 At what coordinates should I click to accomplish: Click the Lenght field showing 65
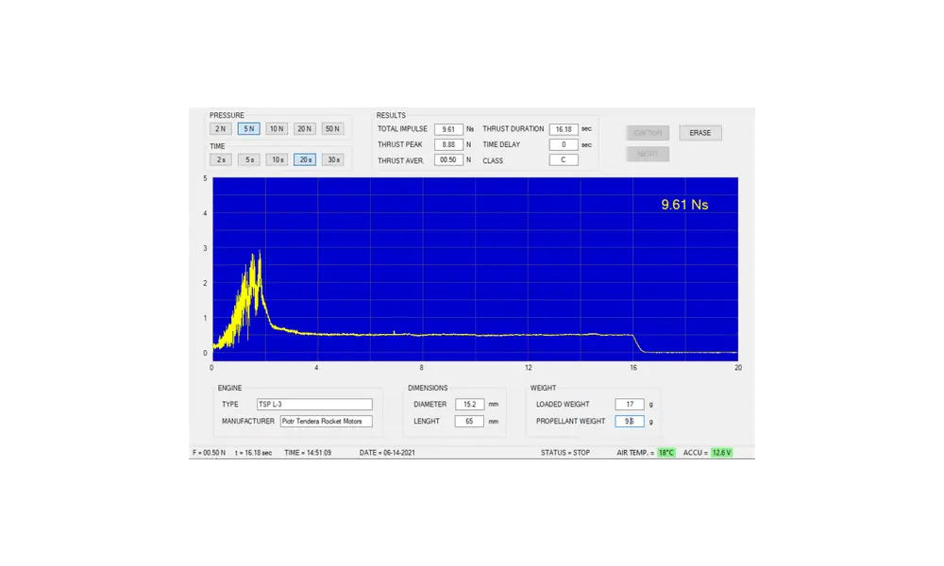469,421
